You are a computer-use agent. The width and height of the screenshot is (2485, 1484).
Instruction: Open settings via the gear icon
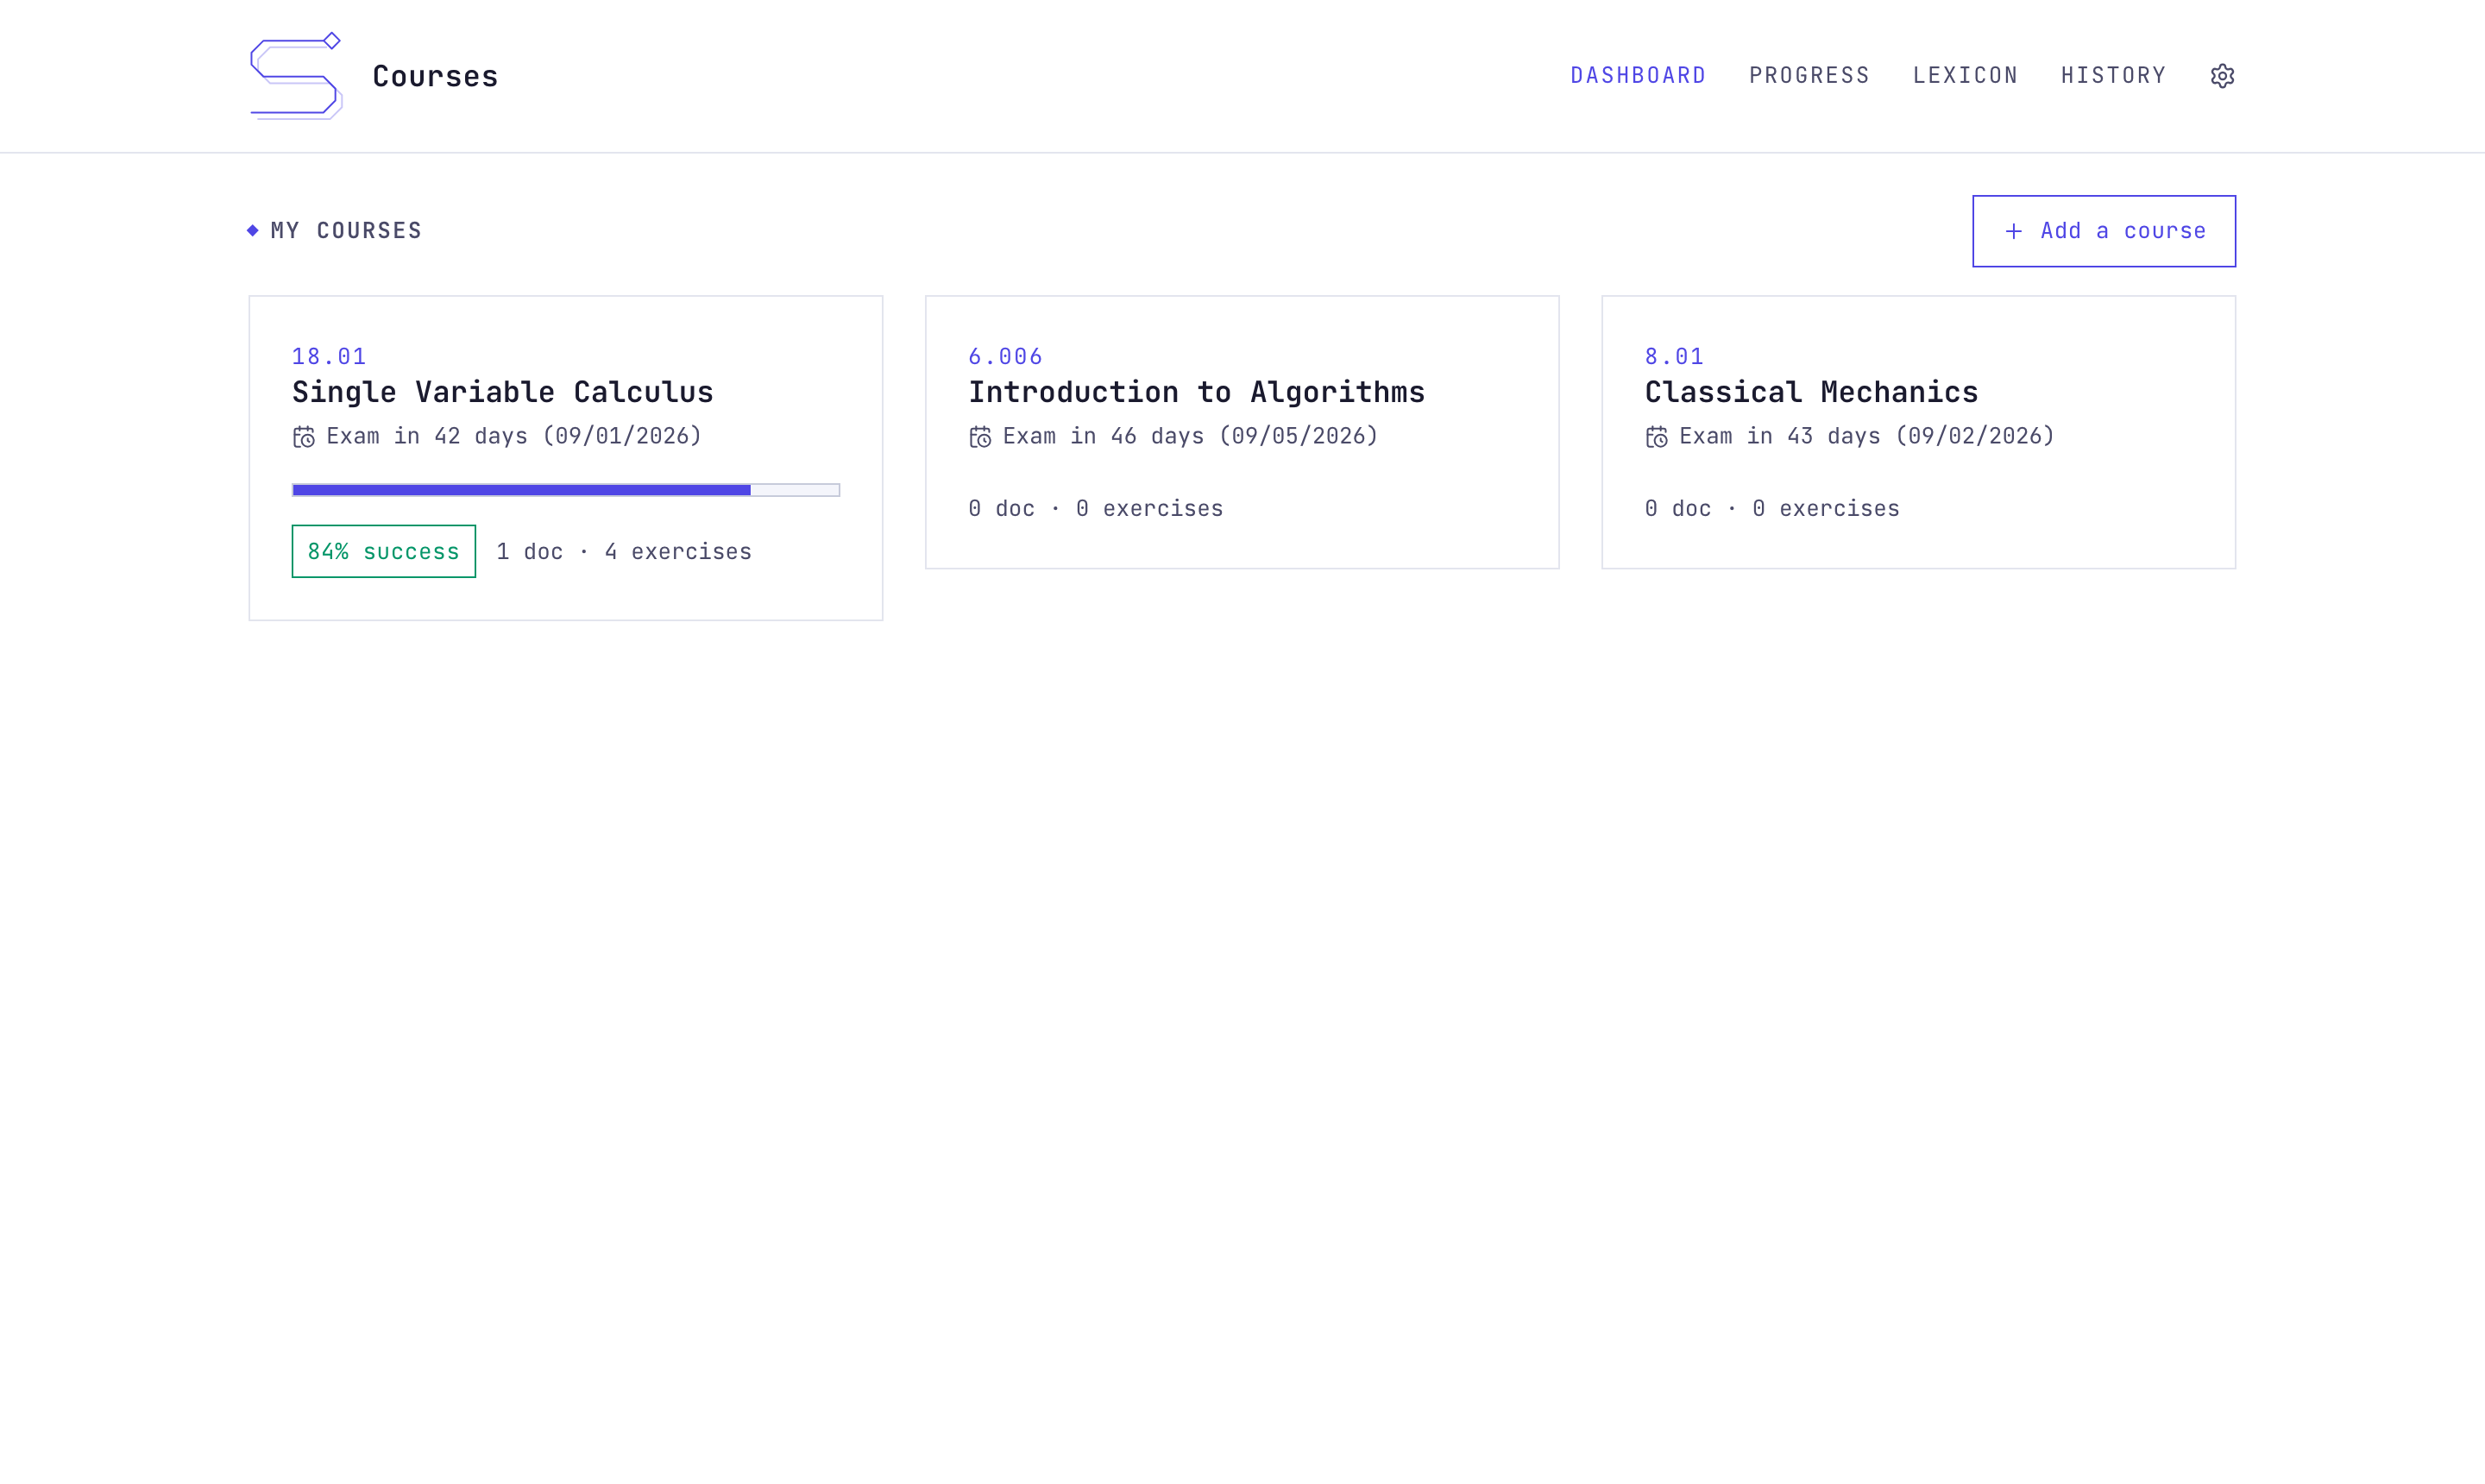(2222, 76)
